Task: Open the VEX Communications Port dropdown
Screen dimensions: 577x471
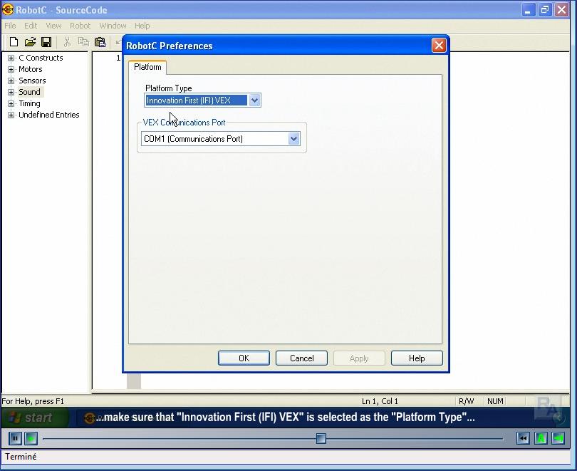Action: click(x=293, y=139)
